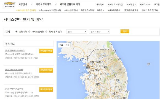Open the [직영]서울서비스센터 link

tap(14, 70)
